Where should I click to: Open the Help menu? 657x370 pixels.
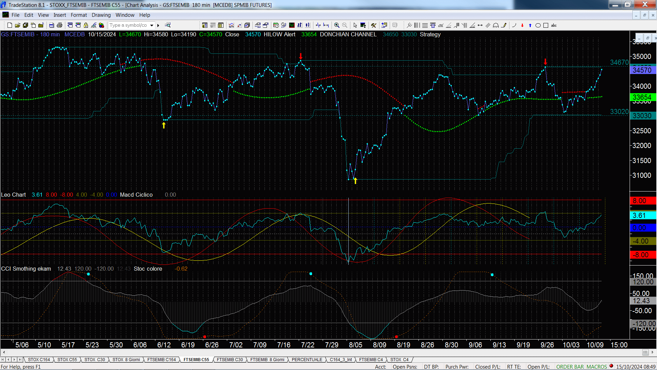point(145,15)
